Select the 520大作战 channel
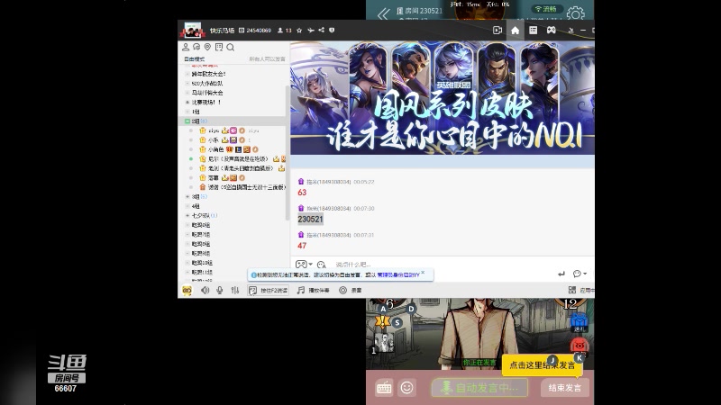Viewport: 721px width, 405px height. (207, 83)
